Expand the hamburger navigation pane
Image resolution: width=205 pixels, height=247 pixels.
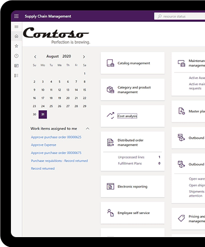click(16, 27)
